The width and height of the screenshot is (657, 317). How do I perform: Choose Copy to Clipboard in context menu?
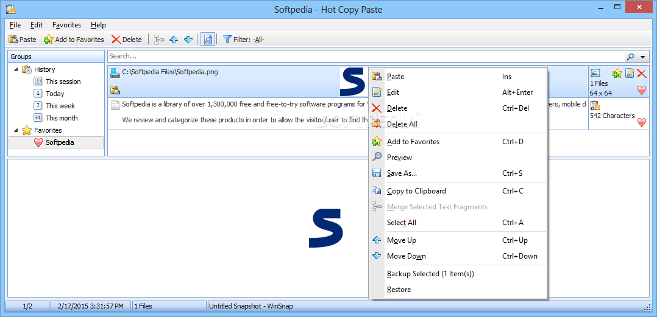[458, 191]
